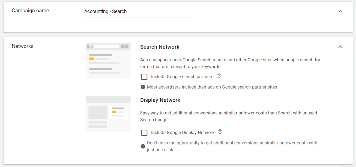Check the Search Network partners checkbox
This screenshot has height=167, width=356.
[x=144, y=77]
